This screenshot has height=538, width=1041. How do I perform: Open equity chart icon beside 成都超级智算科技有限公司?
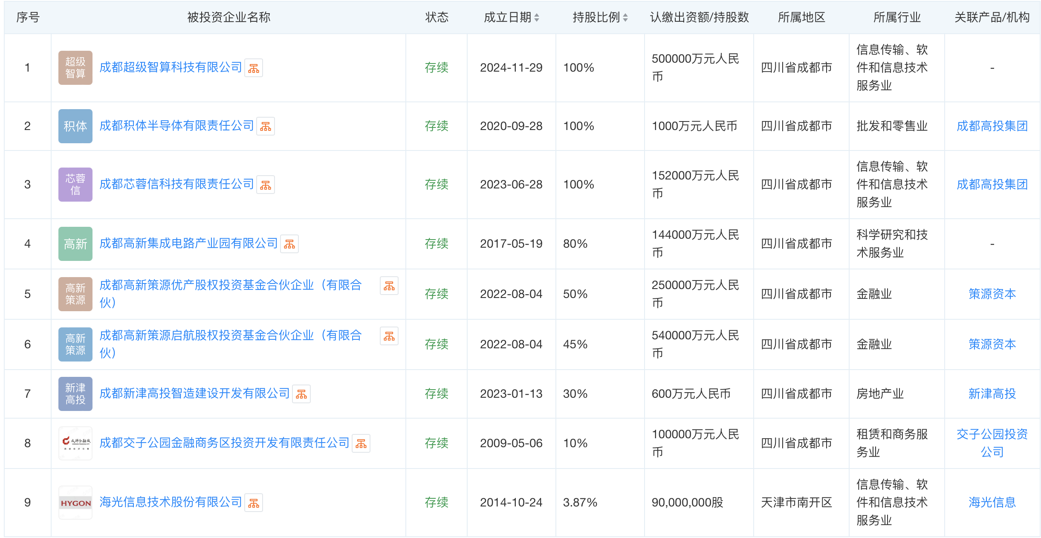(x=254, y=68)
